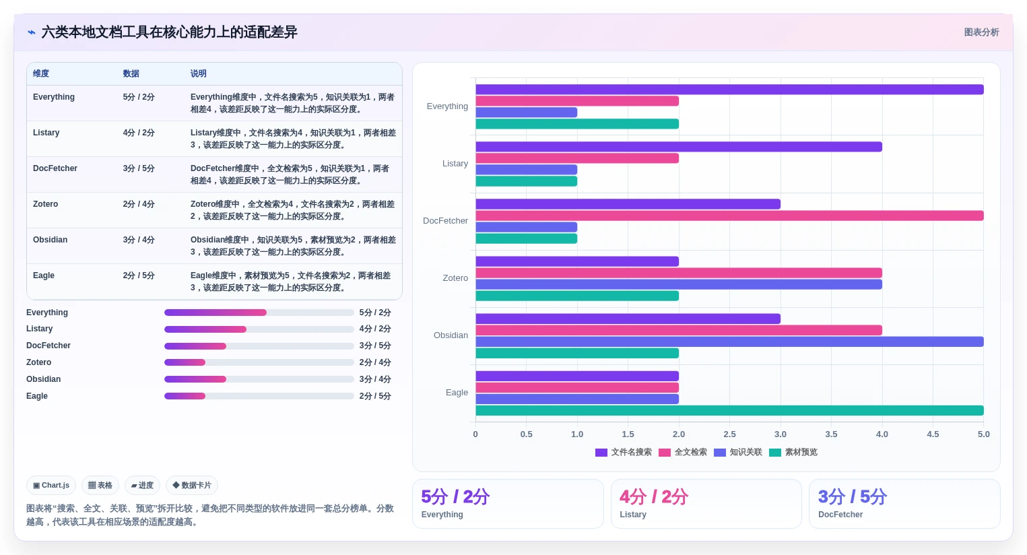This screenshot has width=1027, height=555.
Task: Click the Everything description text in the table
Action: coord(293,103)
